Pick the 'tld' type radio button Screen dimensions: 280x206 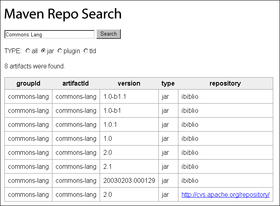click(86, 51)
